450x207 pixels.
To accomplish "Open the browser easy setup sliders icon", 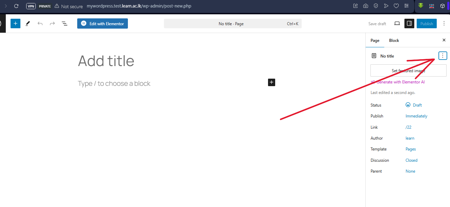I will click(x=406, y=6).
